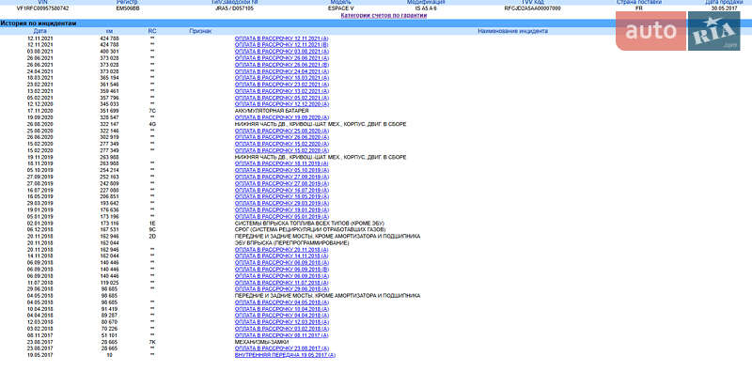Image resolution: width=752 pixels, height=387 pixels.
Task: Open 'ОПЛАТА В РАССРОЧКУ 19.09.2020 (A)' link
Action: (x=281, y=116)
